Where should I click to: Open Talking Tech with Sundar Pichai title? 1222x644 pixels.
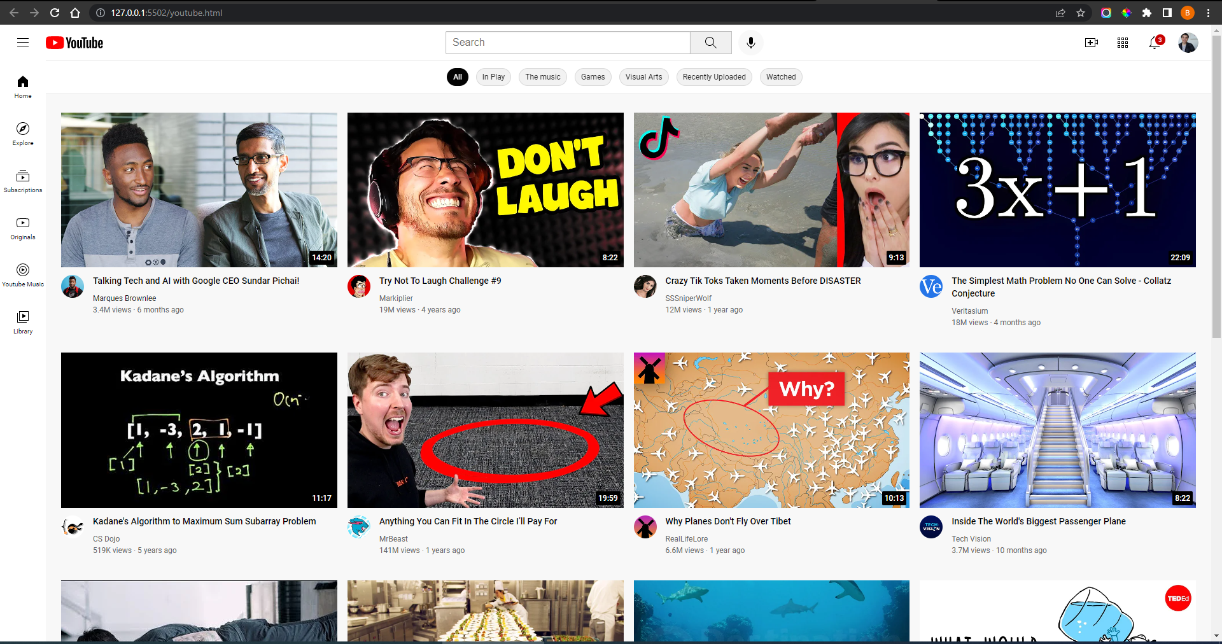pos(196,281)
